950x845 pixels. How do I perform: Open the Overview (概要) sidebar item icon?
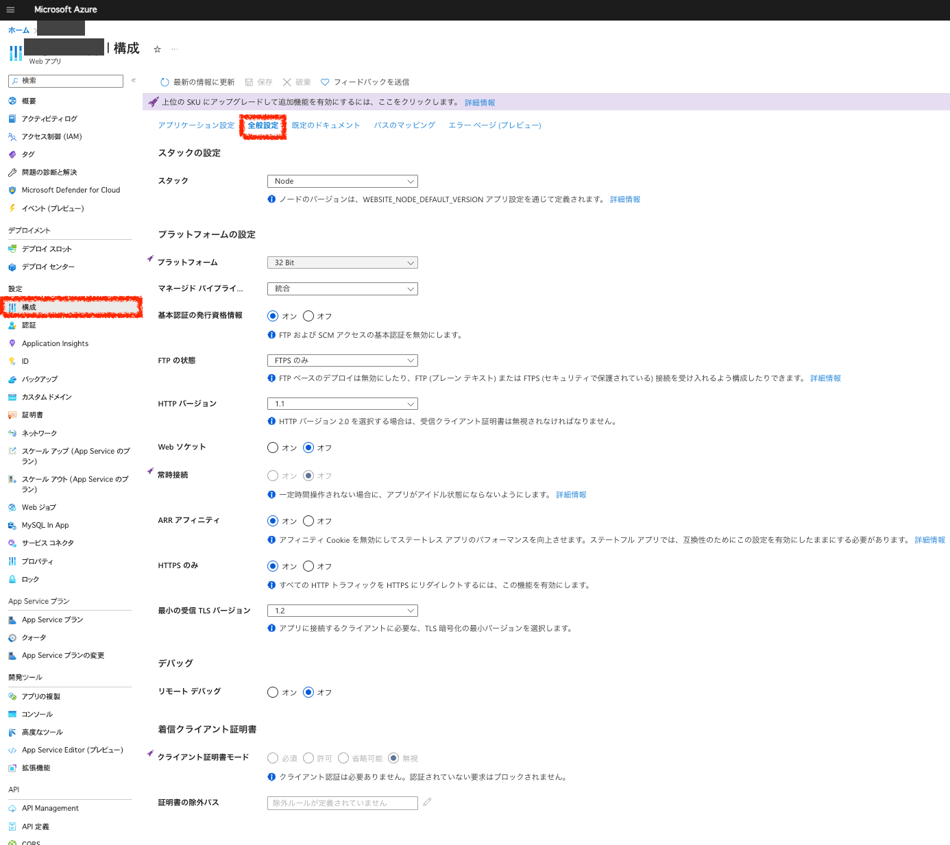pos(12,101)
